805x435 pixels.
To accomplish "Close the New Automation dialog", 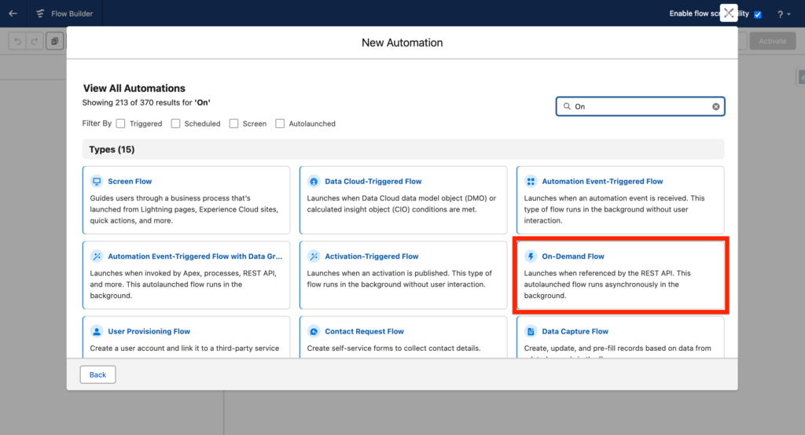I will click(x=728, y=13).
